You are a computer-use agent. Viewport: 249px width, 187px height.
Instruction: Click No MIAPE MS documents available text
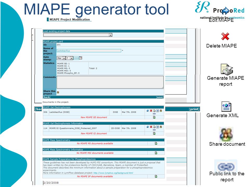(95, 143)
